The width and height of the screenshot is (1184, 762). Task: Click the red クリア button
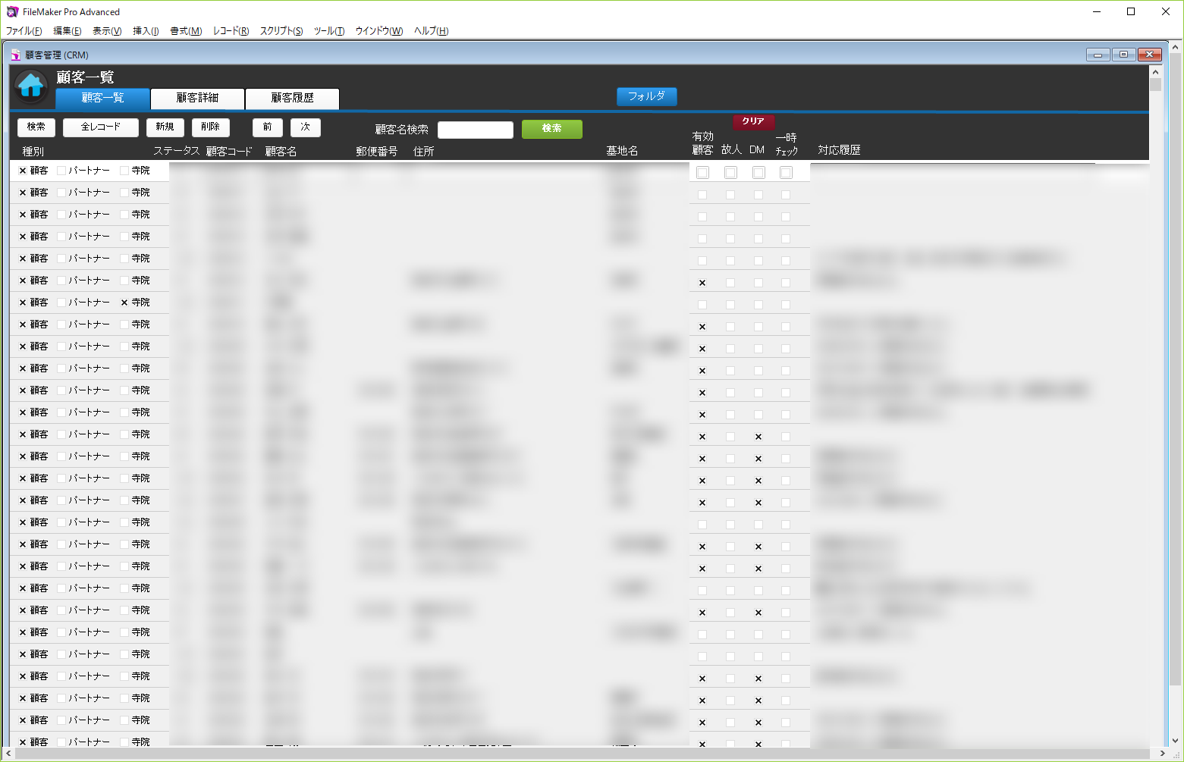pos(753,121)
